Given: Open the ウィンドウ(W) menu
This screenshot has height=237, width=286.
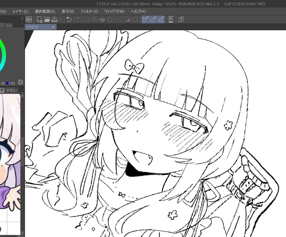Looking at the screenshot, I should 114,11.
